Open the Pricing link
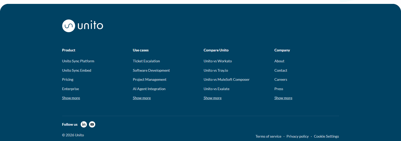Screen dimensions: 401x141 (x=68, y=79)
